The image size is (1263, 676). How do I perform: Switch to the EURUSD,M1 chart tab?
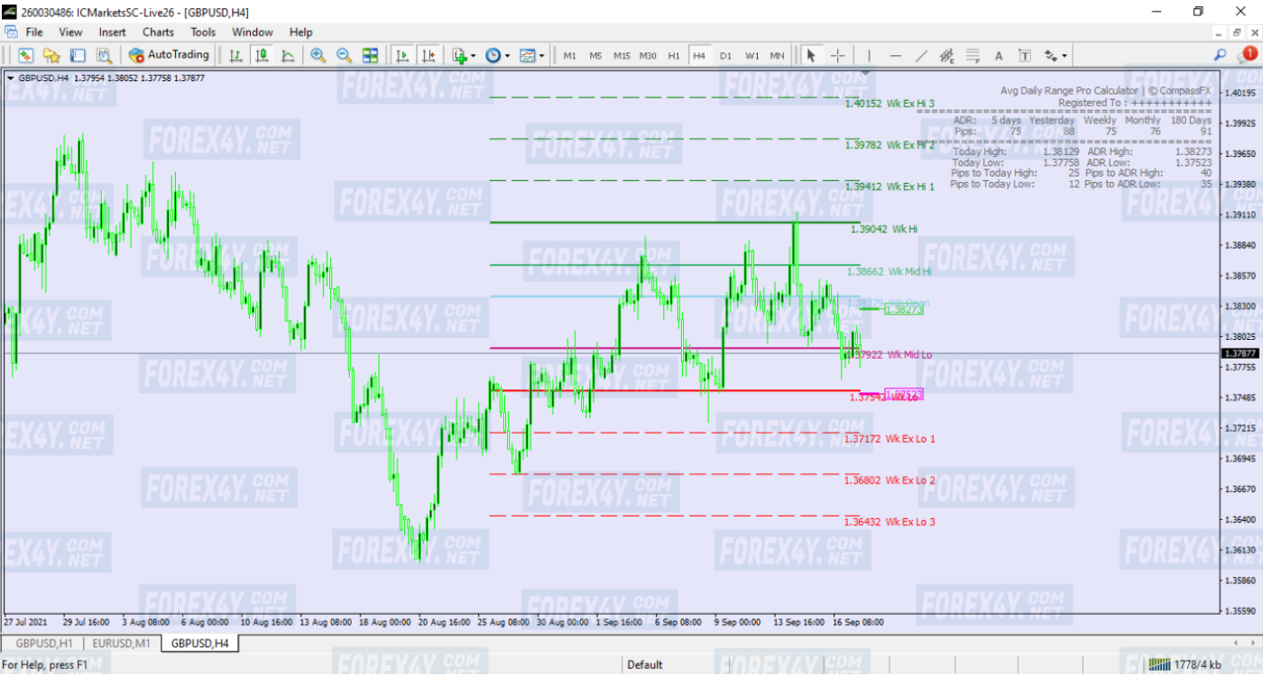coord(122,643)
